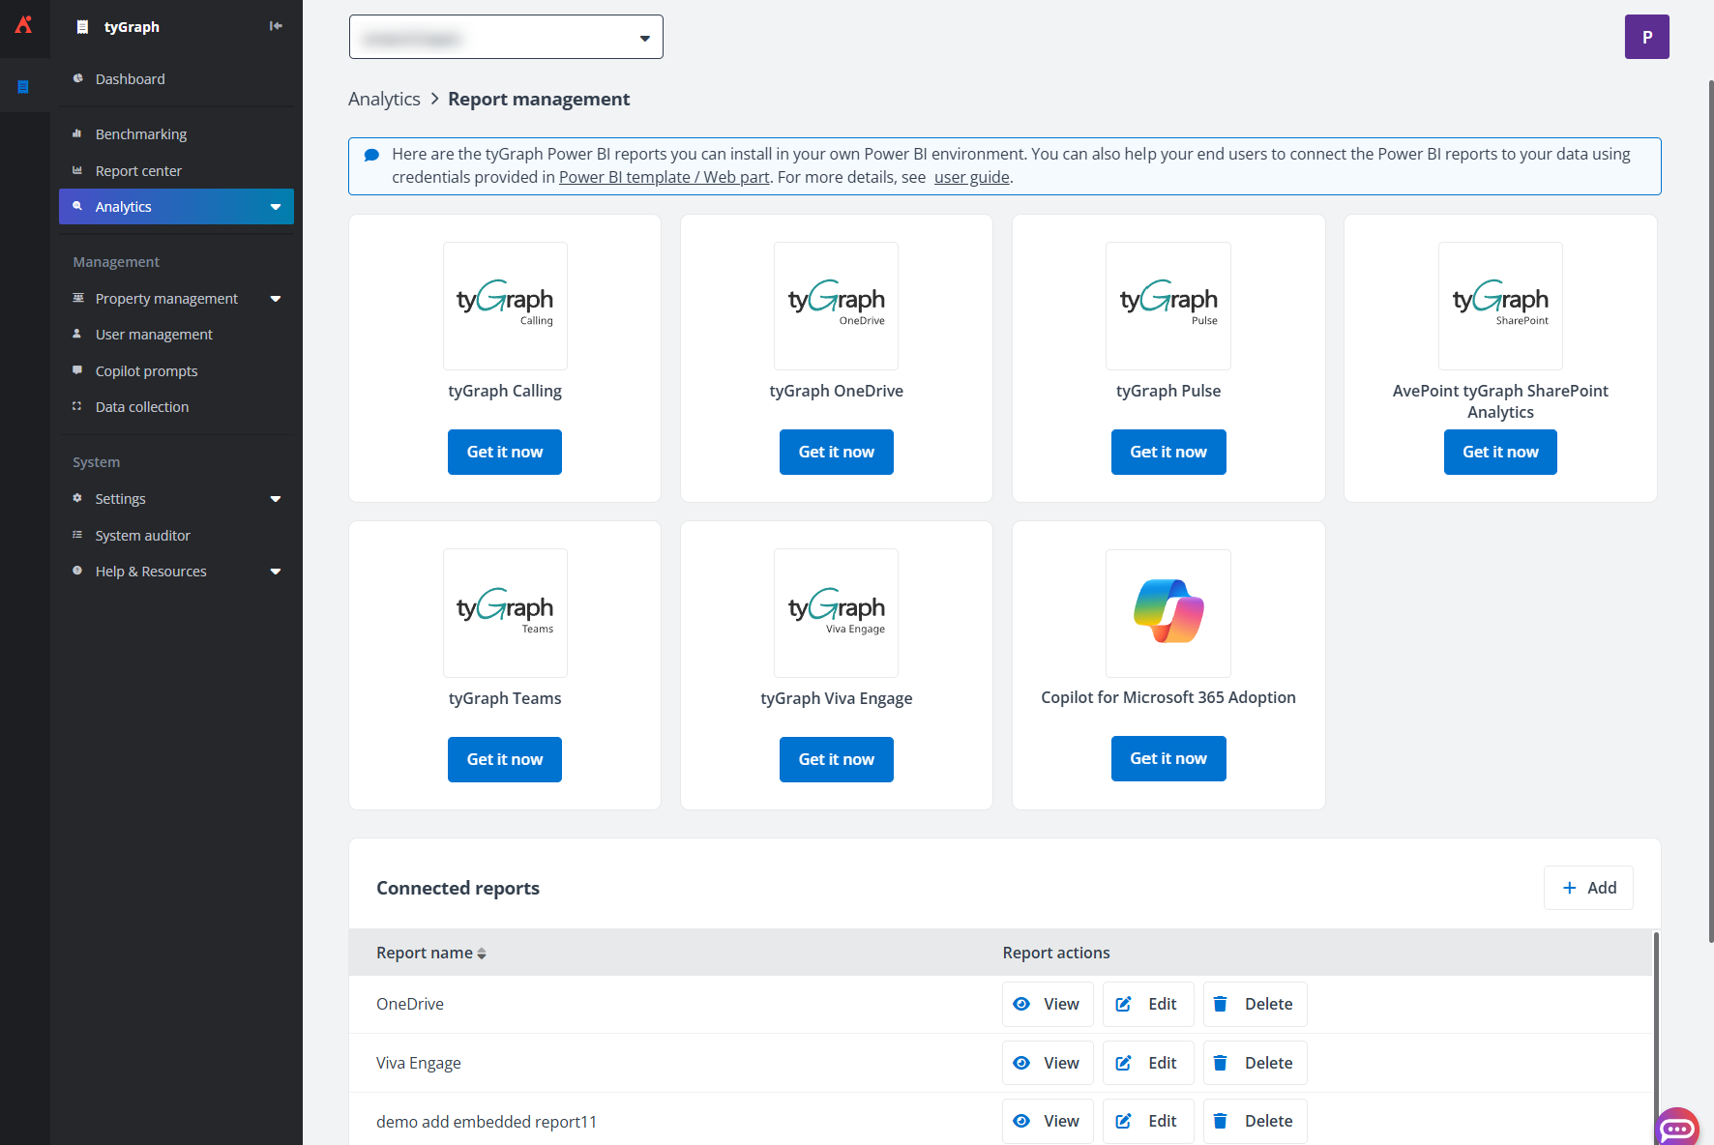This screenshot has height=1145, width=1714.
Task: Open User management from the sidebar
Action: pos(153,334)
